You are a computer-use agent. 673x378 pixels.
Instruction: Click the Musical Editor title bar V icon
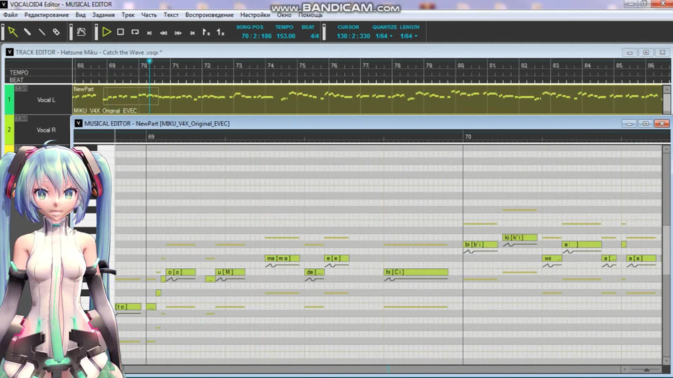(78, 123)
